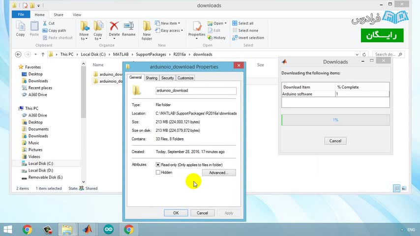Click navigation pane scrollbar down arrow
The height and width of the screenshot is (236, 420).
point(83,182)
